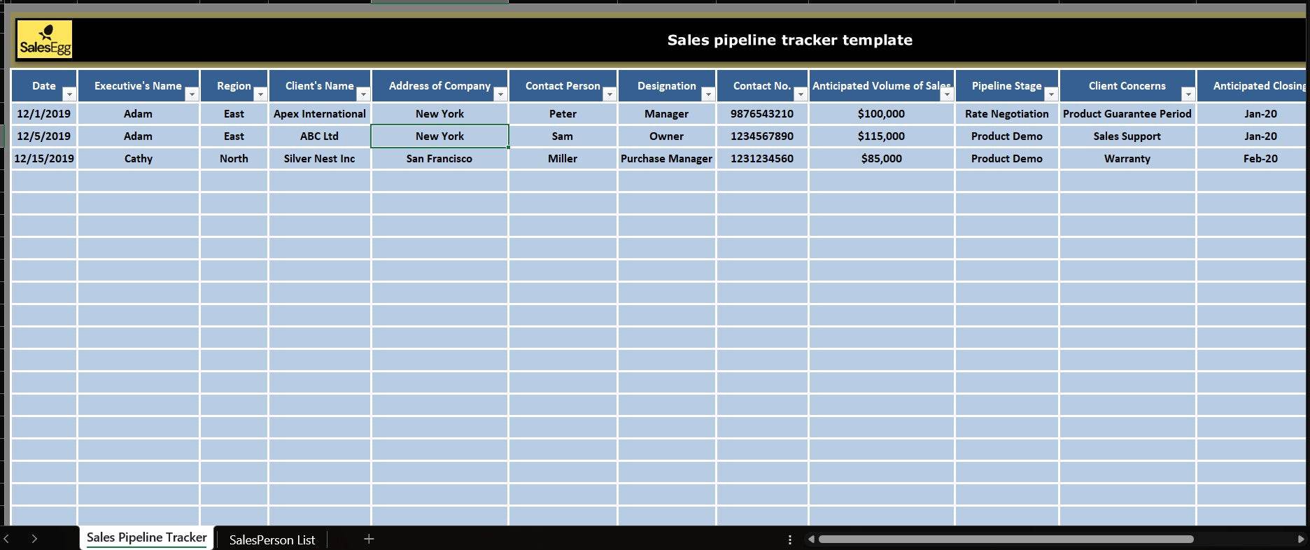Select Product Demo cell in Miller's row

(1007, 158)
